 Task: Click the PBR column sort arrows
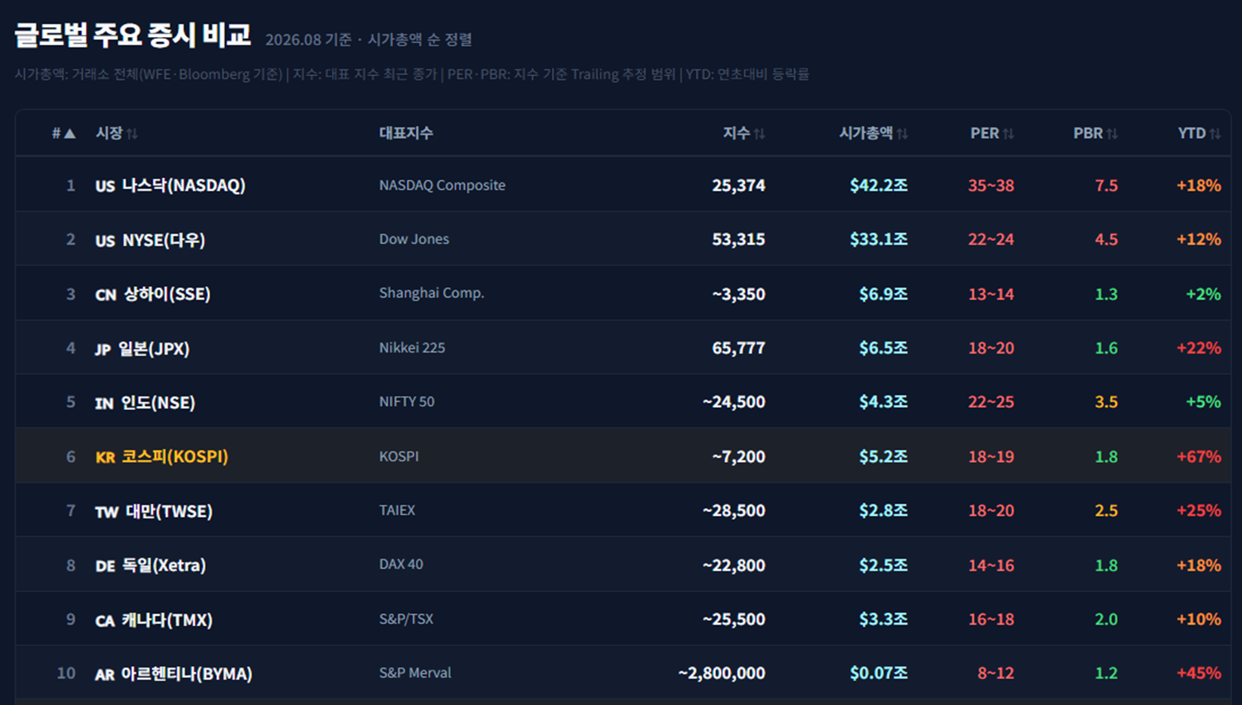coord(1112,134)
